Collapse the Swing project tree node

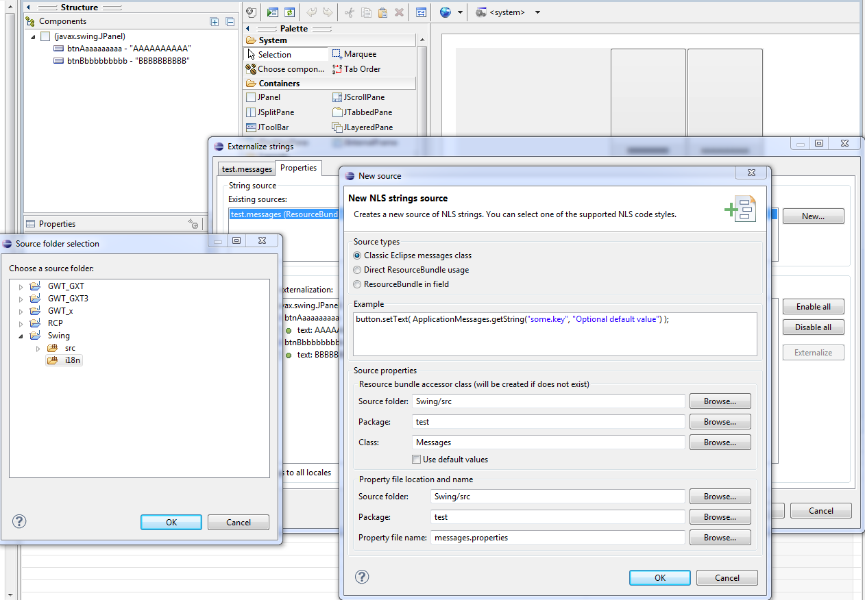[x=21, y=336]
